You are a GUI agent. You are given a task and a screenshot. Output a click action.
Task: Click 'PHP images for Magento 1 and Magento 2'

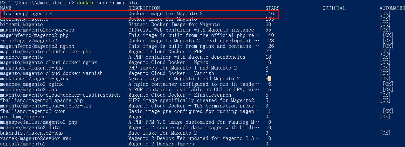[183, 68]
